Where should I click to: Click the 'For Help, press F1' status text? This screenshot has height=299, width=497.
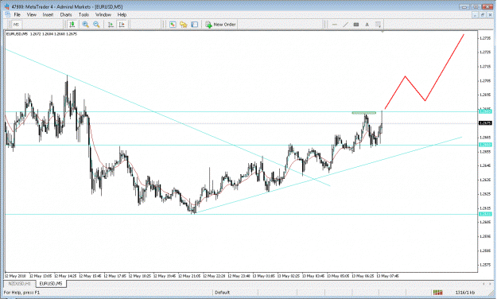click(22, 293)
